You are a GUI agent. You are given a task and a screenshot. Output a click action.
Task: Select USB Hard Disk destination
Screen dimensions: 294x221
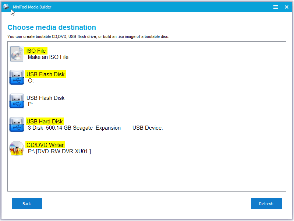click(45, 121)
